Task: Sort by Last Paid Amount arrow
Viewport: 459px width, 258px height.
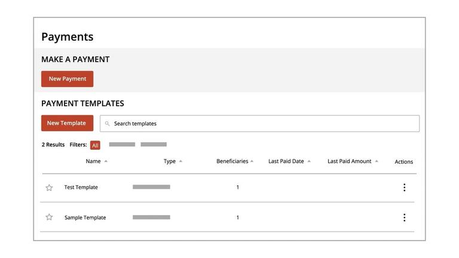Action: pyautogui.click(x=377, y=161)
